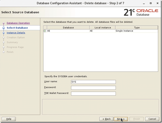Click into the Password input field

coord(93,88)
